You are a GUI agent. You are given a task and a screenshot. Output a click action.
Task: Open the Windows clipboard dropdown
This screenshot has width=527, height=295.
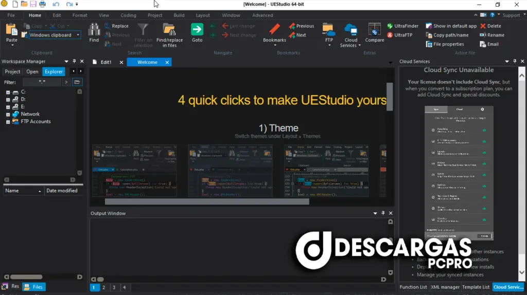pos(78,35)
